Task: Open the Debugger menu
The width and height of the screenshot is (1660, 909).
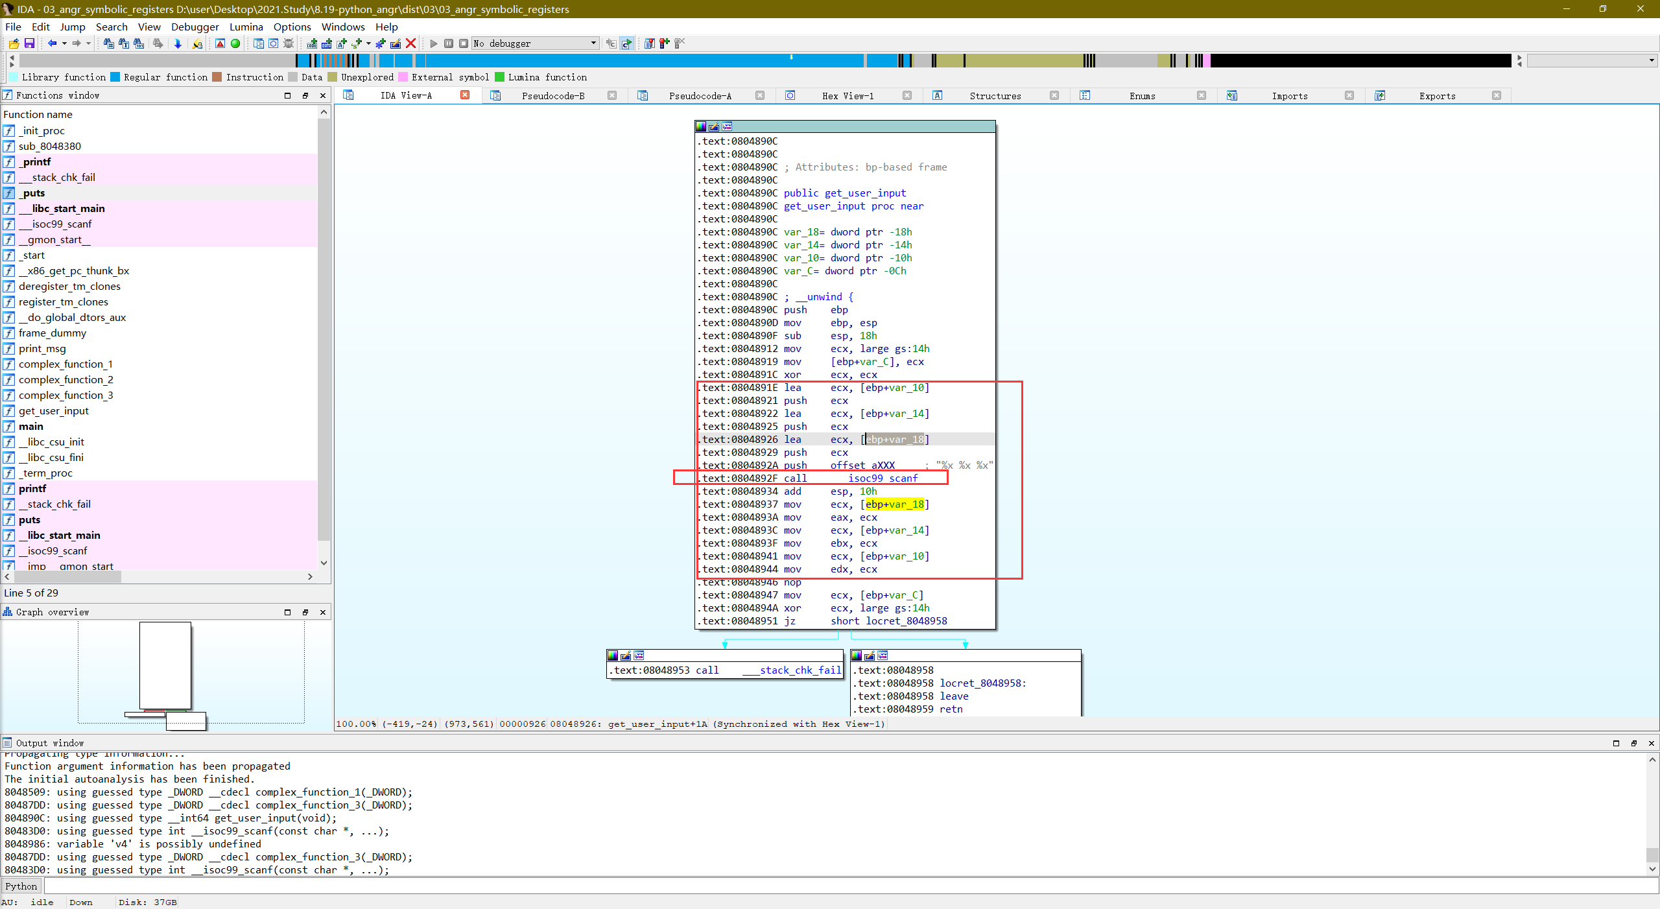Action: click(x=195, y=27)
